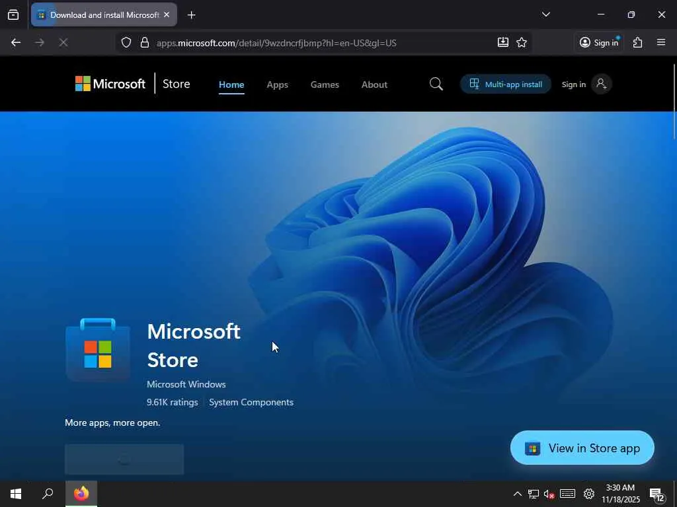Screen dimensions: 677x507
Task: Close the Download and install Microsoft tab
Action: 167,15
